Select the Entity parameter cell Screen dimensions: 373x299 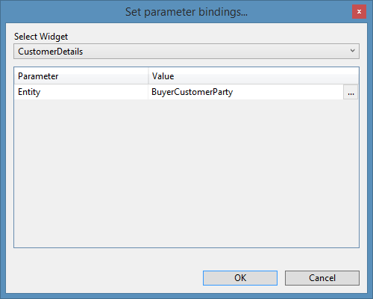[x=81, y=92]
